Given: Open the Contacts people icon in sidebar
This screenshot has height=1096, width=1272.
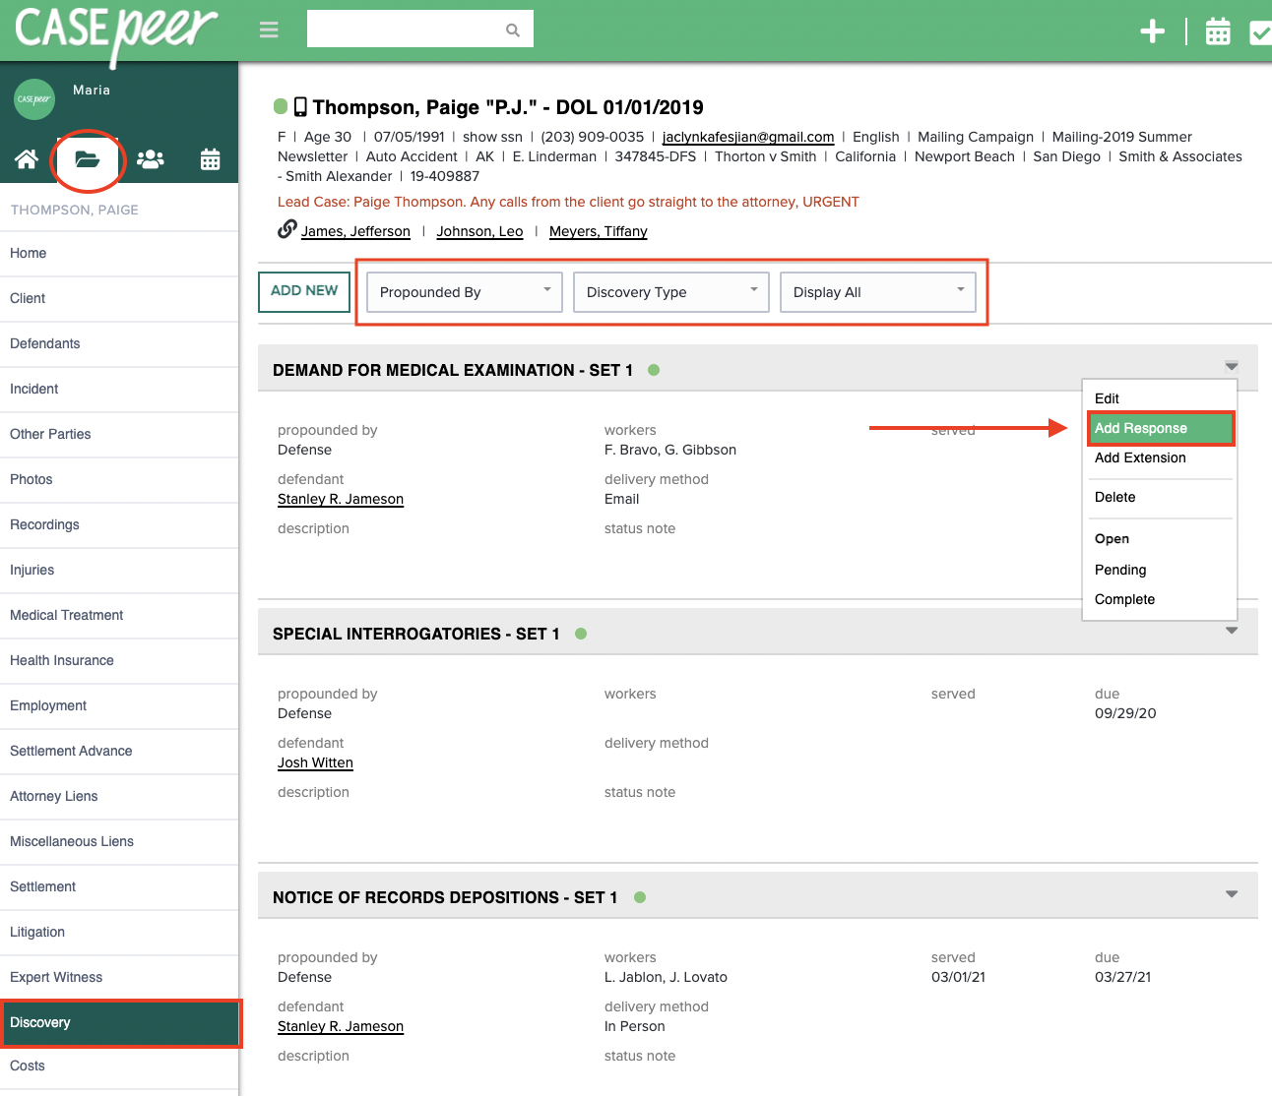Looking at the screenshot, I should click(x=150, y=158).
